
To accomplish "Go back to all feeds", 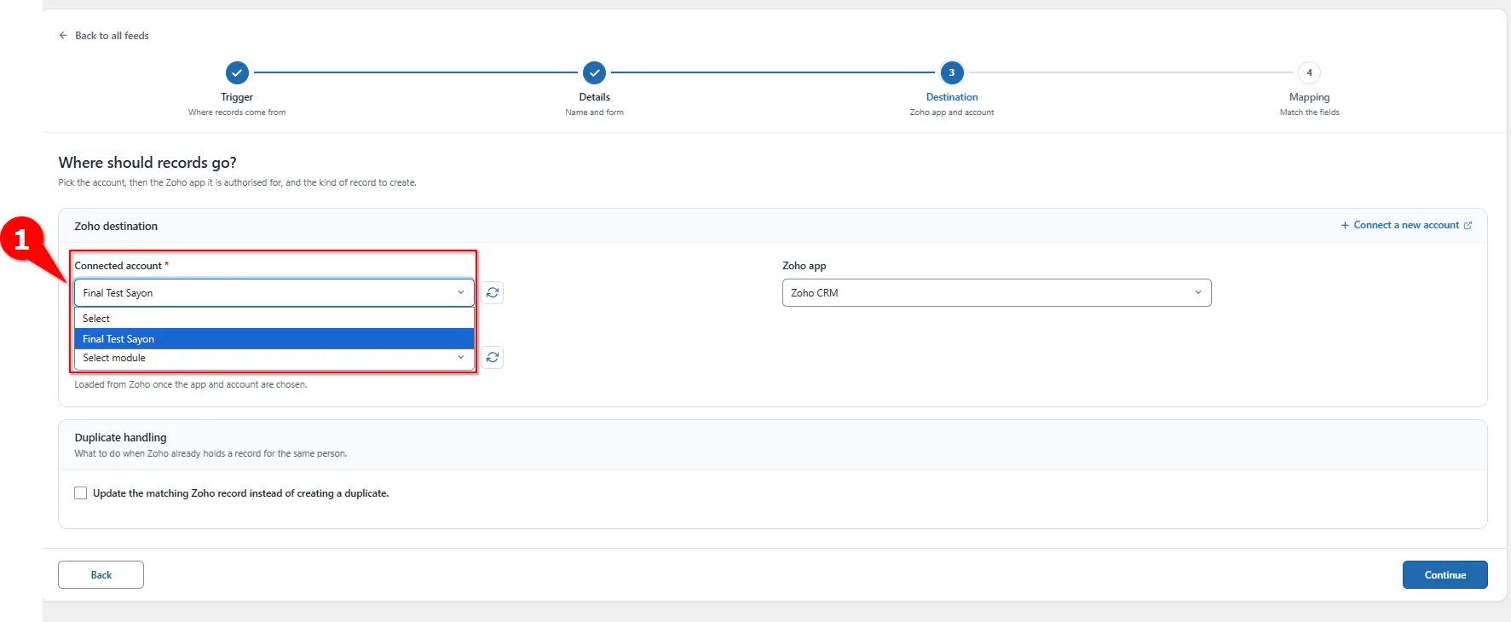I will 104,36.
